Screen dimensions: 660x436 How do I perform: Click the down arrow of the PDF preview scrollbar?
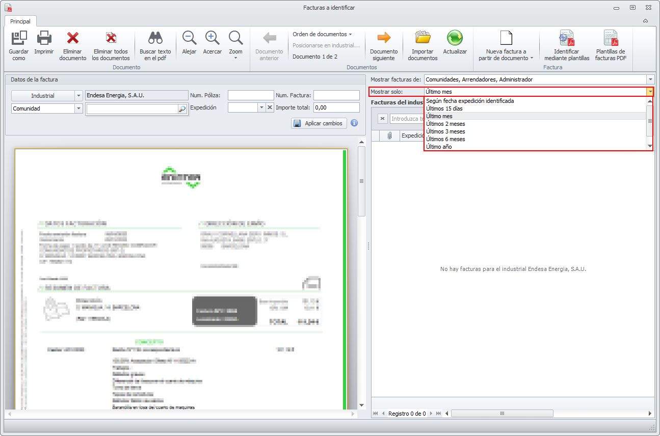(362, 405)
